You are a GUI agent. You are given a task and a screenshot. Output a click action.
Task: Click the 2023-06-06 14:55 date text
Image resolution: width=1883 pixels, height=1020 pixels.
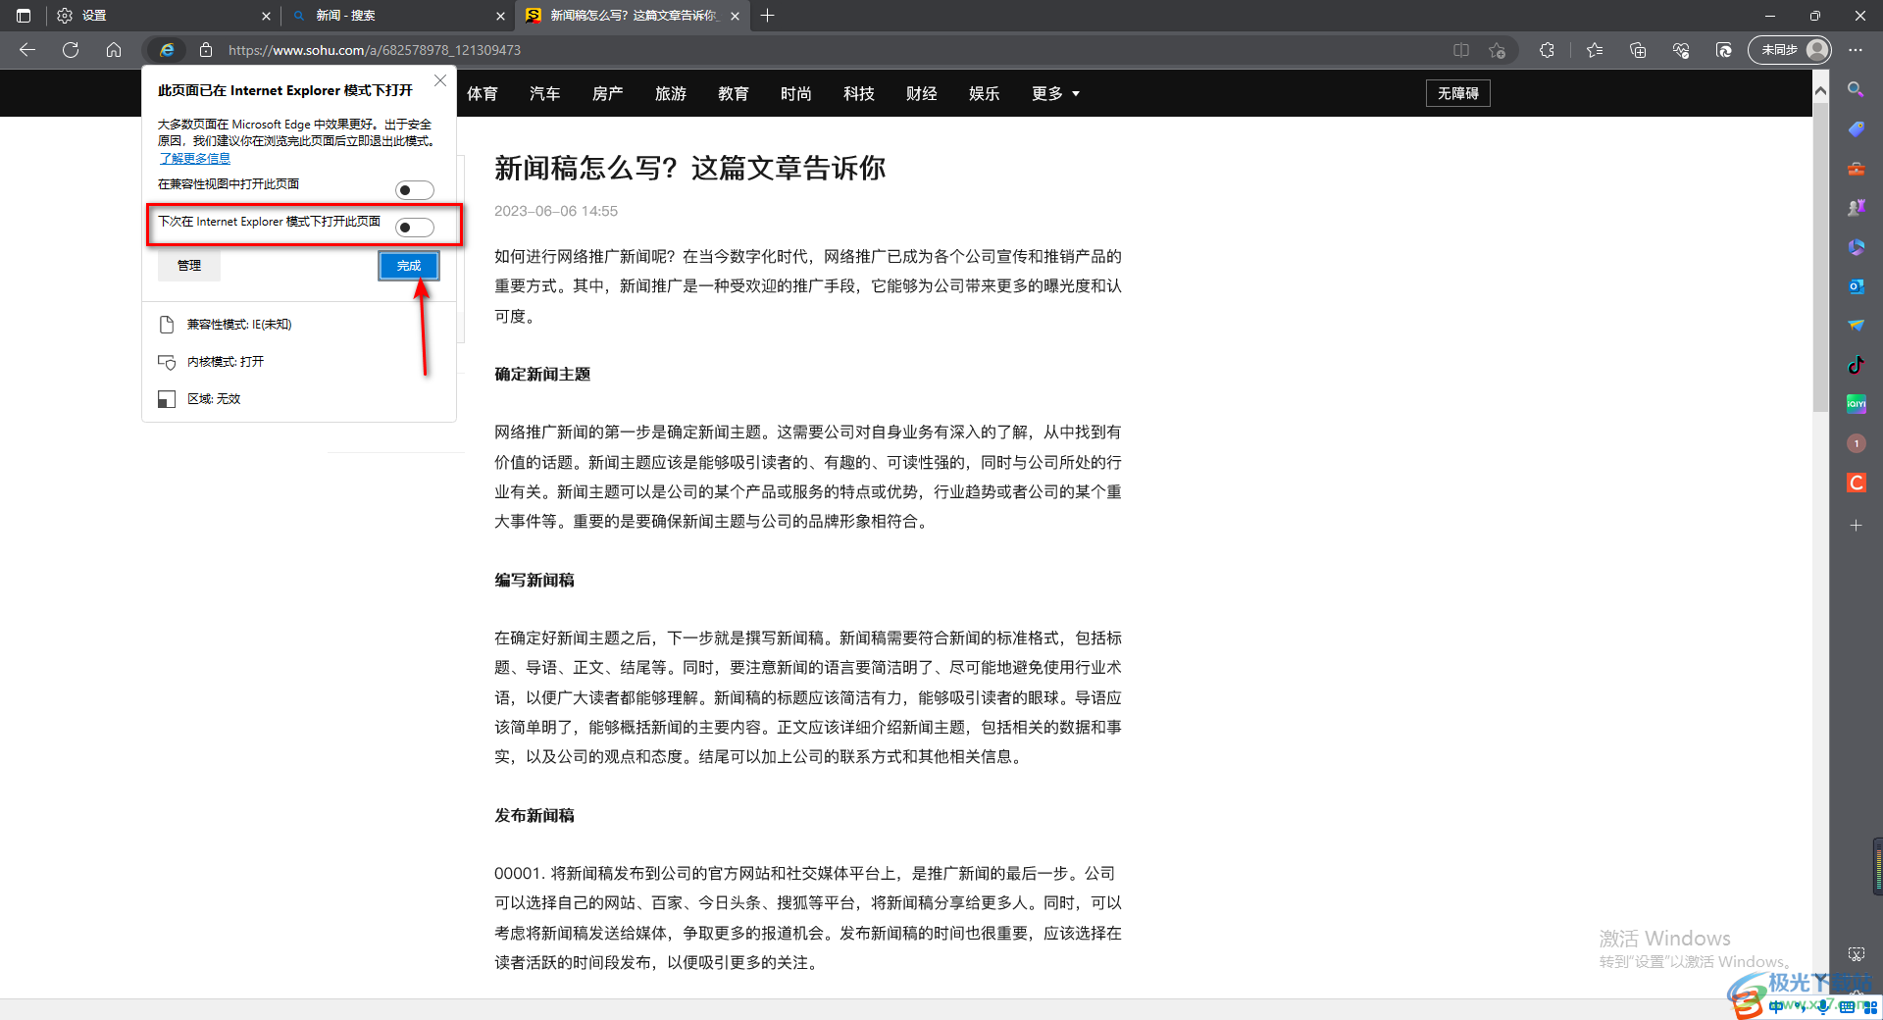pyautogui.click(x=556, y=211)
